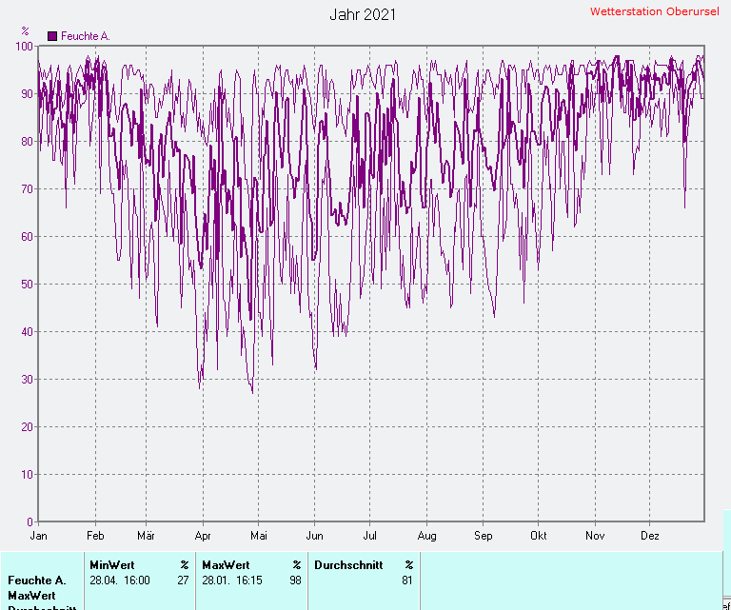Click the '28.04. 16:00' minimum date cell
Screen dimensions: 731x610
point(120,580)
